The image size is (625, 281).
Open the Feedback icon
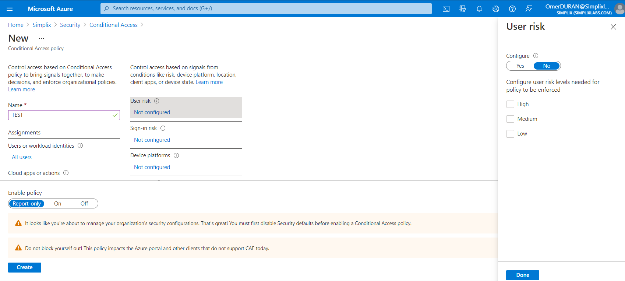[x=529, y=9]
